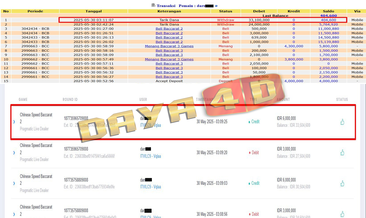Image resolution: width=366 pixels, height=218 pixels.
Task: Click Ext. ID 236838bedf13bab775934fe0fe
Action: coord(89,187)
